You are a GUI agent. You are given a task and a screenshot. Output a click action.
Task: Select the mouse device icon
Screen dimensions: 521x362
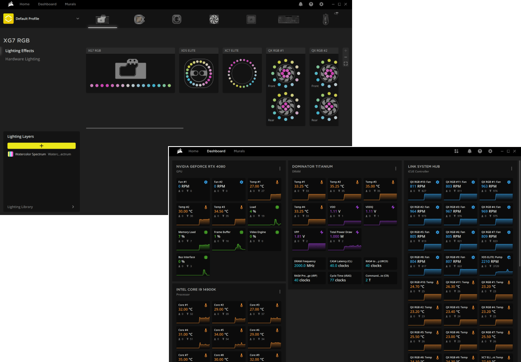click(326, 19)
